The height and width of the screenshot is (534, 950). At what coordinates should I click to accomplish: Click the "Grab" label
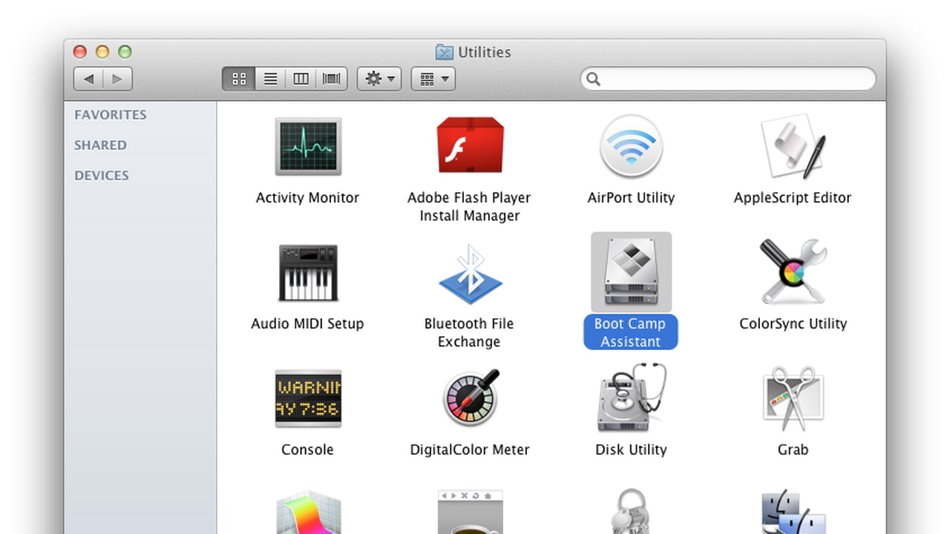793,449
